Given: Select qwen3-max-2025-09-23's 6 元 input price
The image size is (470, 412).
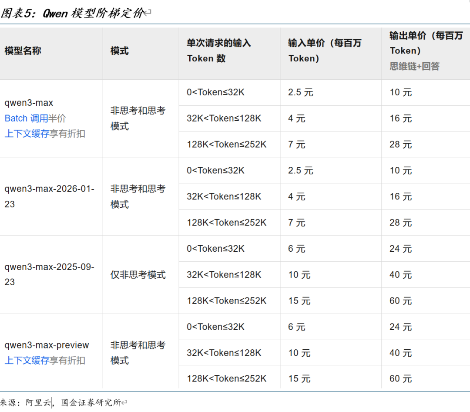Looking at the screenshot, I should click(x=296, y=249).
